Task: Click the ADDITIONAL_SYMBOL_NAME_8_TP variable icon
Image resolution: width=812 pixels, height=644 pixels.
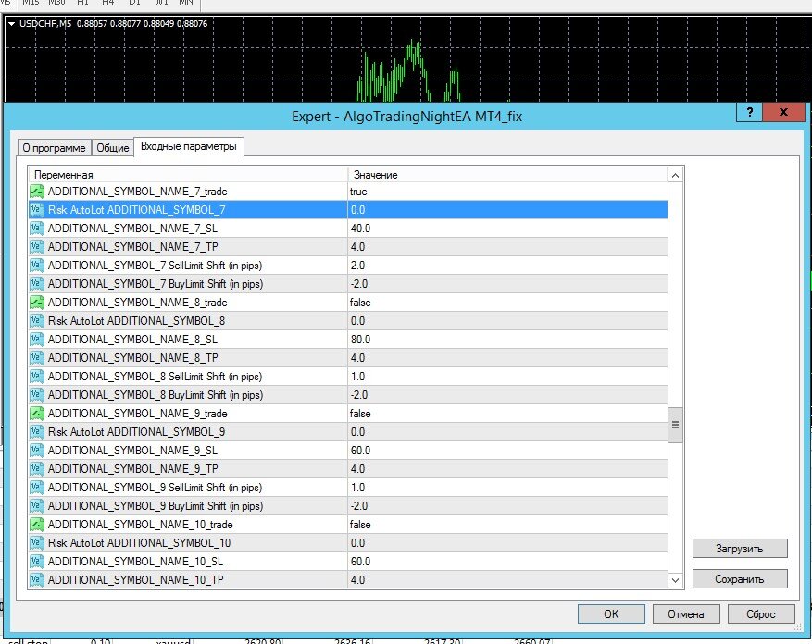Action: (x=37, y=358)
